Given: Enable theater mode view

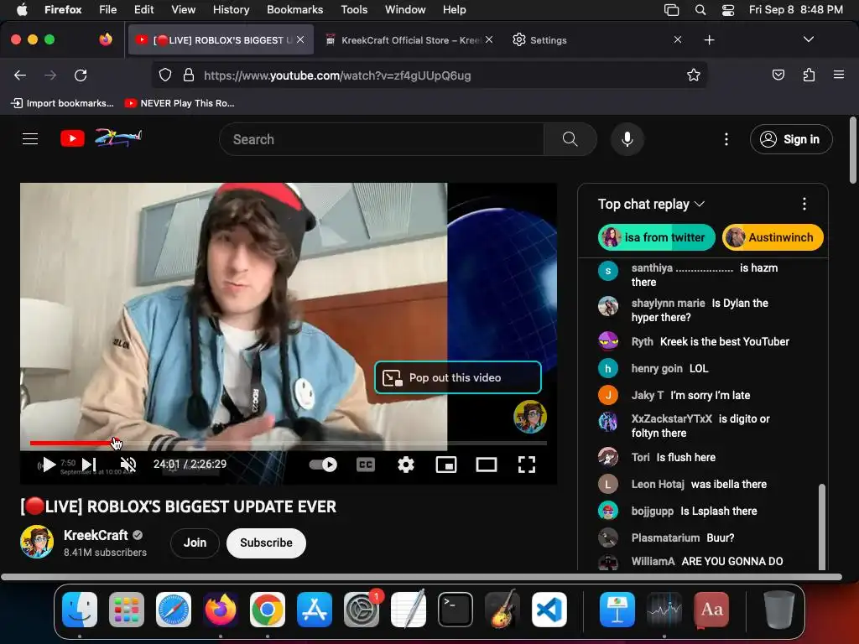Looking at the screenshot, I should pyautogui.click(x=486, y=465).
